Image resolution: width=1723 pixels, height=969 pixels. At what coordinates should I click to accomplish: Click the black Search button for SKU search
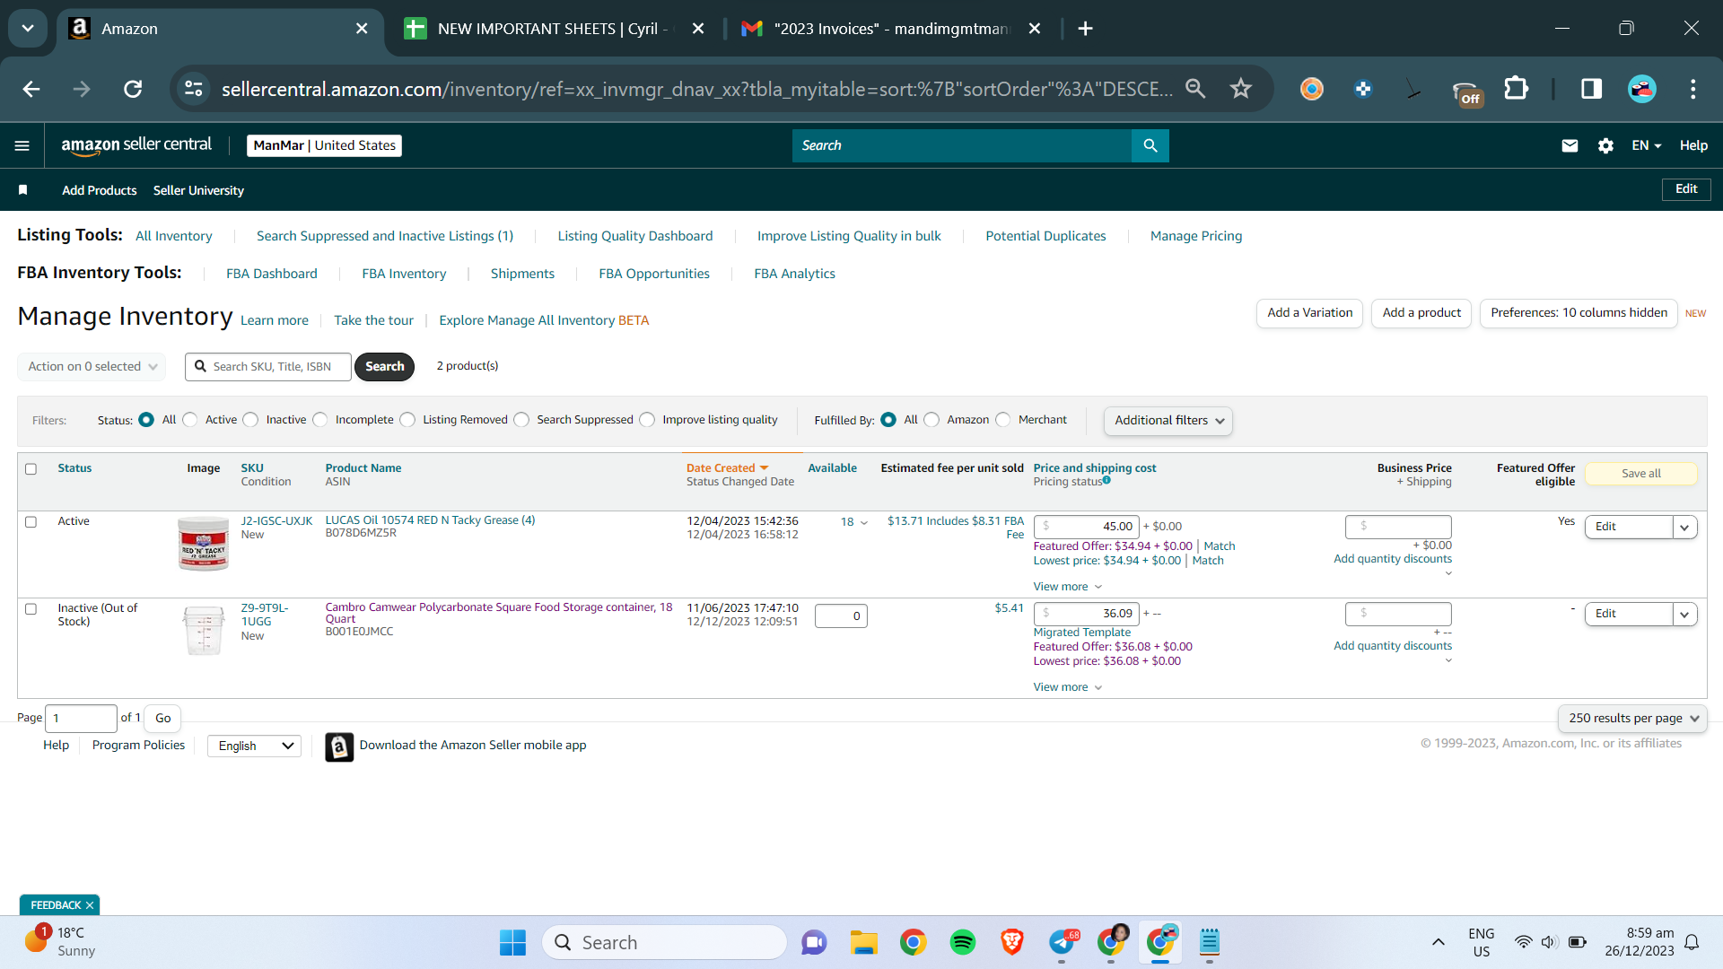pos(385,367)
